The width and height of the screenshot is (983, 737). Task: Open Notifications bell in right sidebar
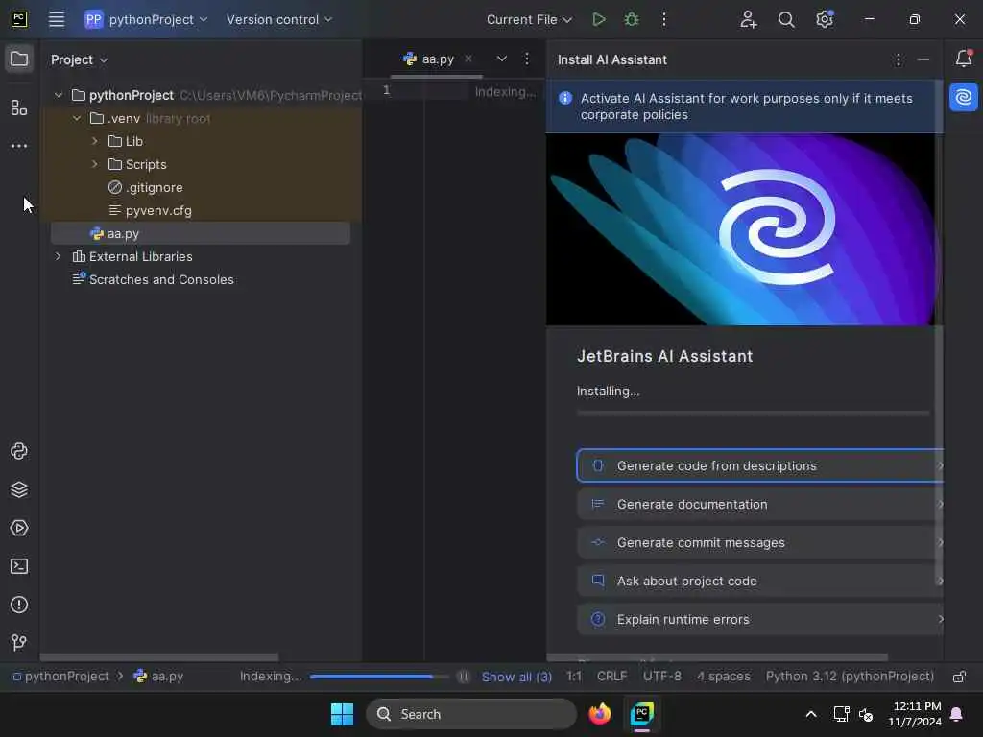point(964,59)
